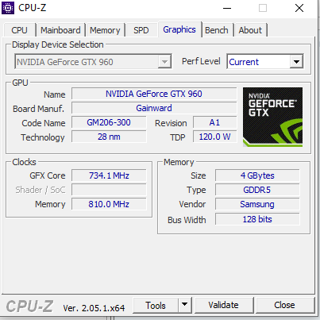The image size is (320, 320).
Task: Click the Board Manuf. Gainward field
Action: (154, 108)
